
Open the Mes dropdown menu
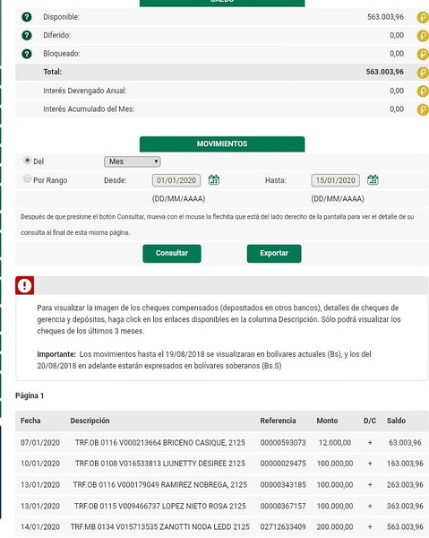pos(133,161)
